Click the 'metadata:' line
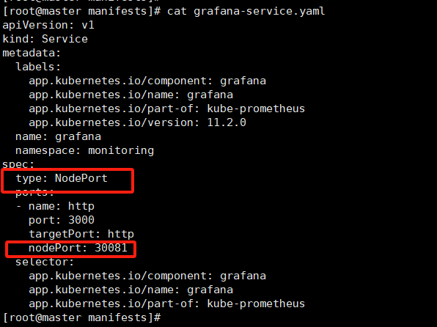 pyautogui.click(x=32, y=53)
